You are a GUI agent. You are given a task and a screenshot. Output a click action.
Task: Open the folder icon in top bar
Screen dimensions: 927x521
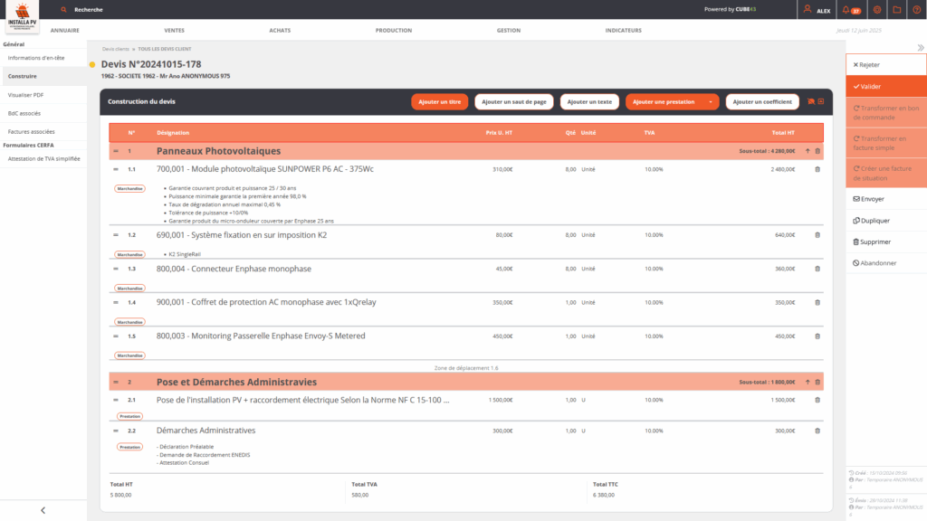[897, 10]
